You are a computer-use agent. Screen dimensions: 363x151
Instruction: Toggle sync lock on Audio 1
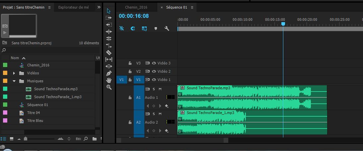(147, 89)
